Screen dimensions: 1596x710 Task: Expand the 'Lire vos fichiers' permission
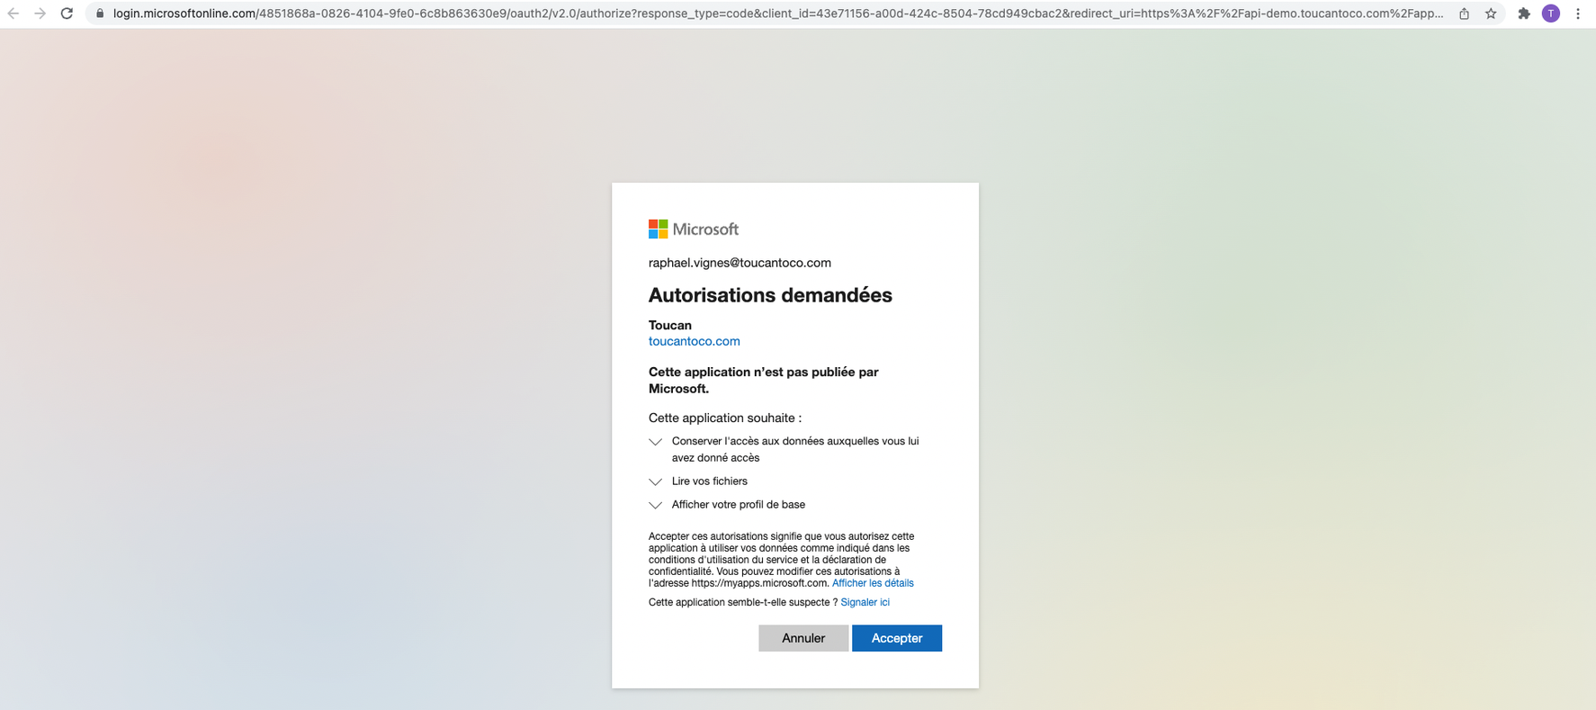(655, 481)
